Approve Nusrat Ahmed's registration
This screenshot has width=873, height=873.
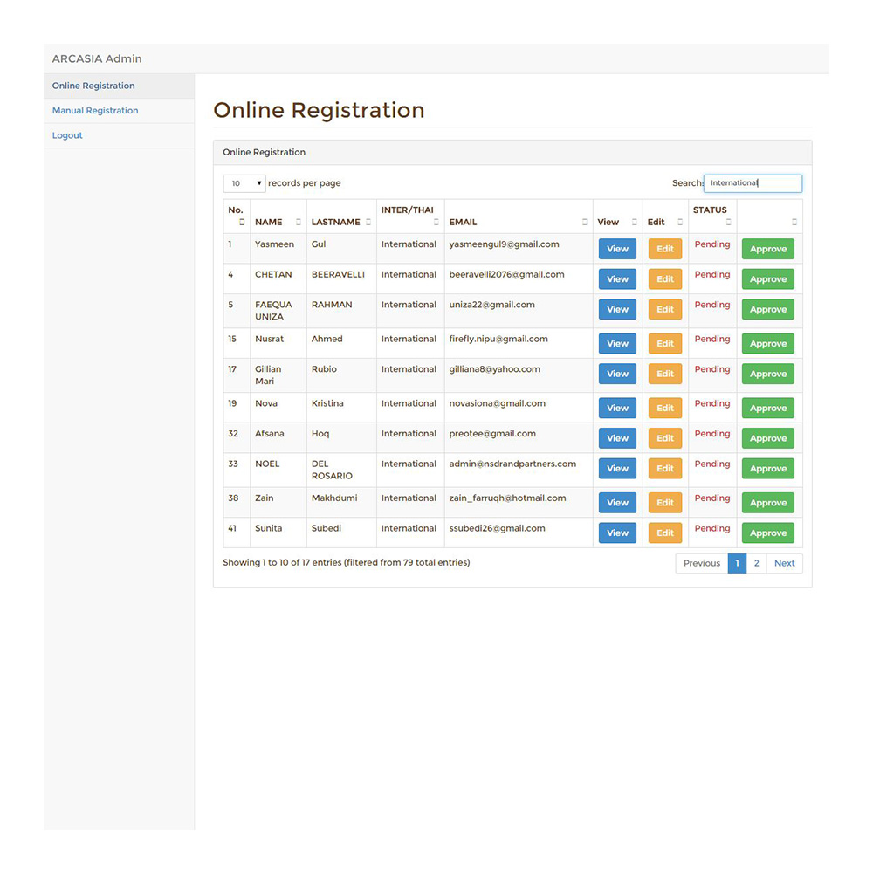coord(768,344)
